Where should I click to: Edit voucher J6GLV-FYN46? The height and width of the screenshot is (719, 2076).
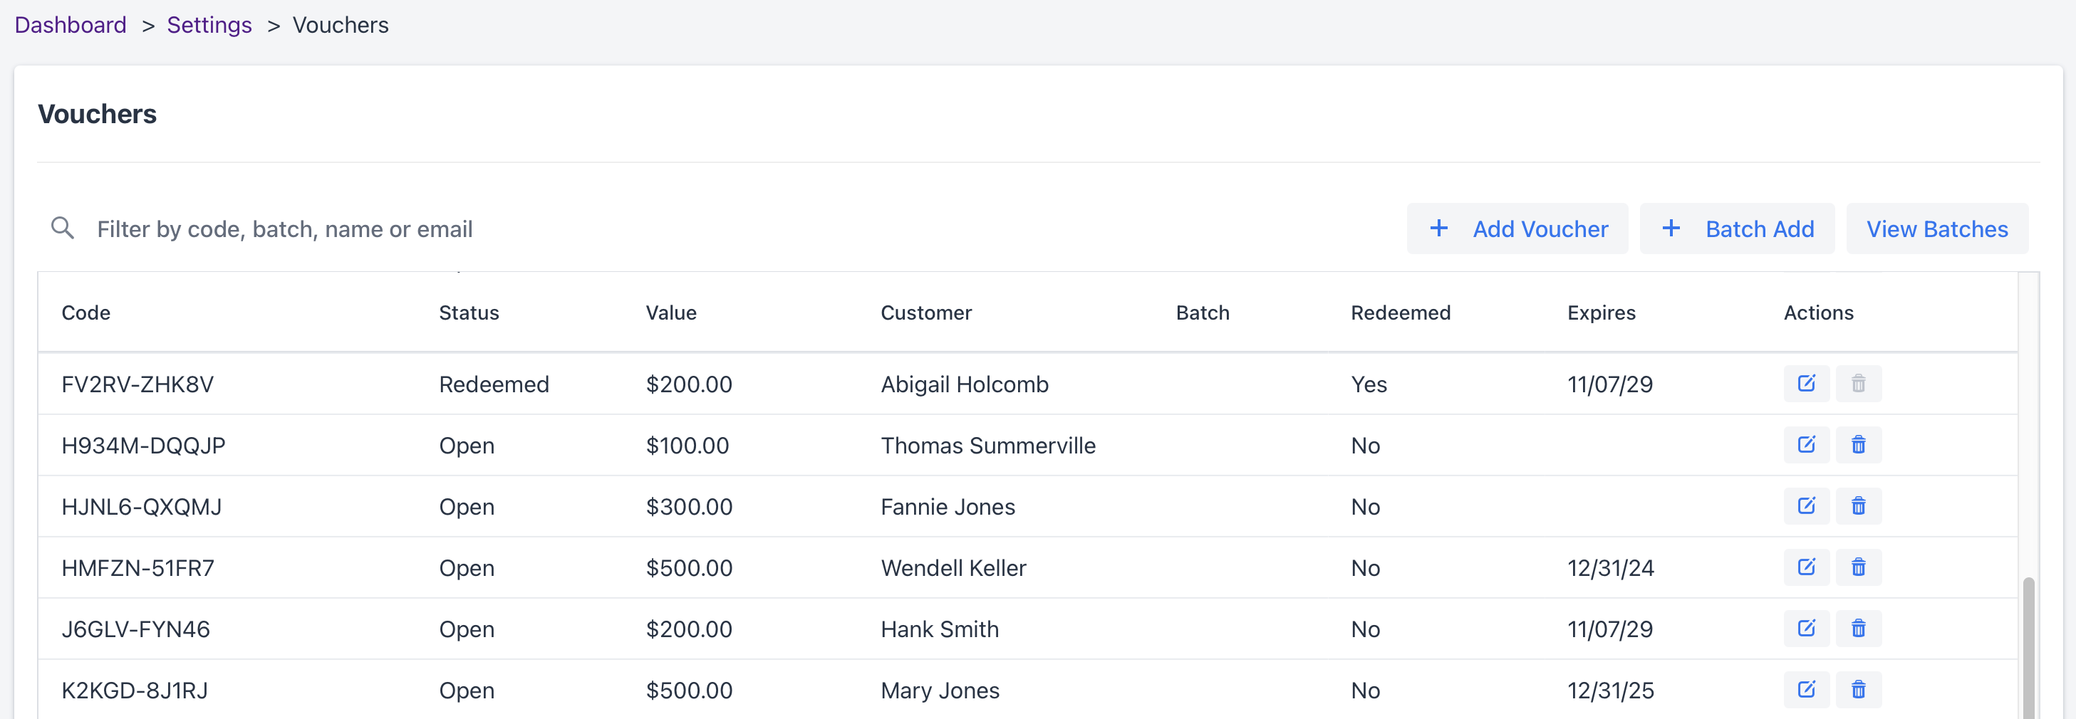[1806, 628]
